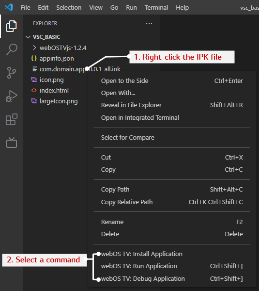Choose webOS TV: Install Application
This screenshot has height=291, width=259.
(172, 254)
